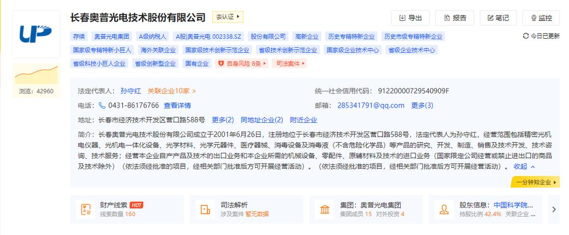Viewport: 569px width, 235px height.
Task: Open 附近企业 nearby companies link
Action: (x=303, y=120)
